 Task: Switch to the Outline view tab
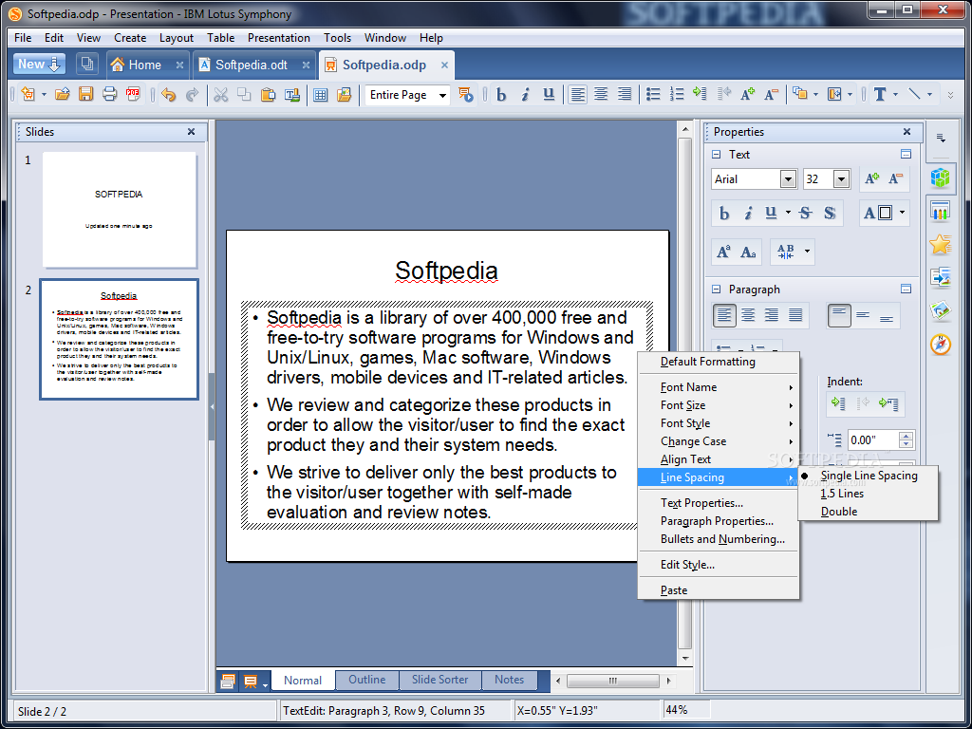pos(367,680)
